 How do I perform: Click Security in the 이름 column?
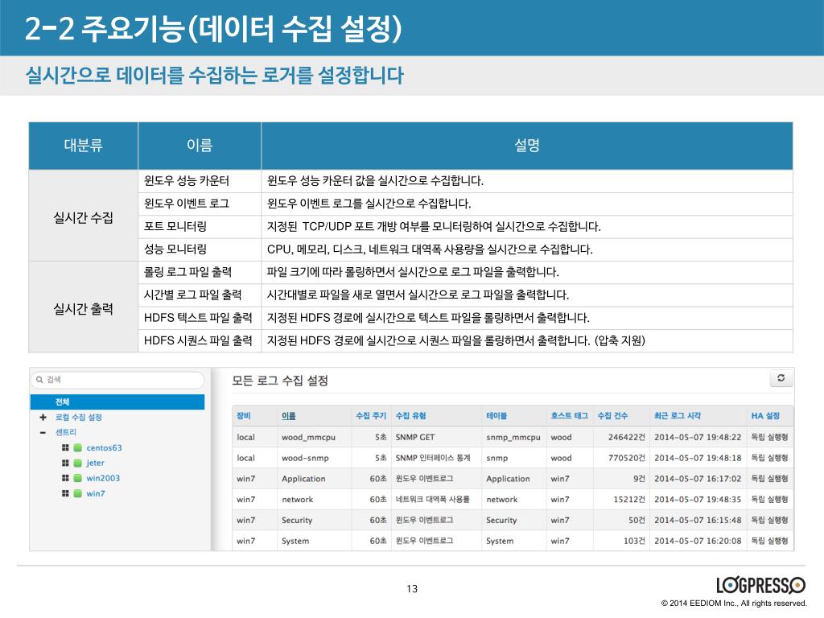pos(297,521)
